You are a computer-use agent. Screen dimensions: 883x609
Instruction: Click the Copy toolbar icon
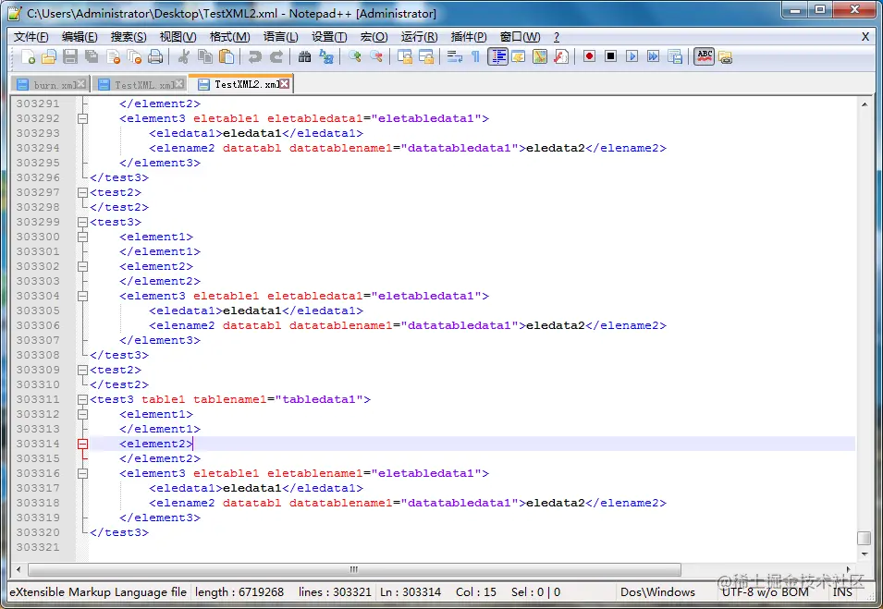[x=205, y=57]
